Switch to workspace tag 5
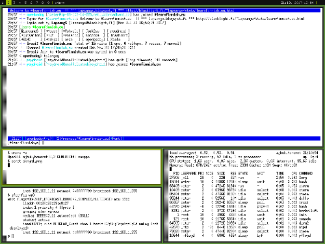The image size is (325, 244). (x=25, y=3)
